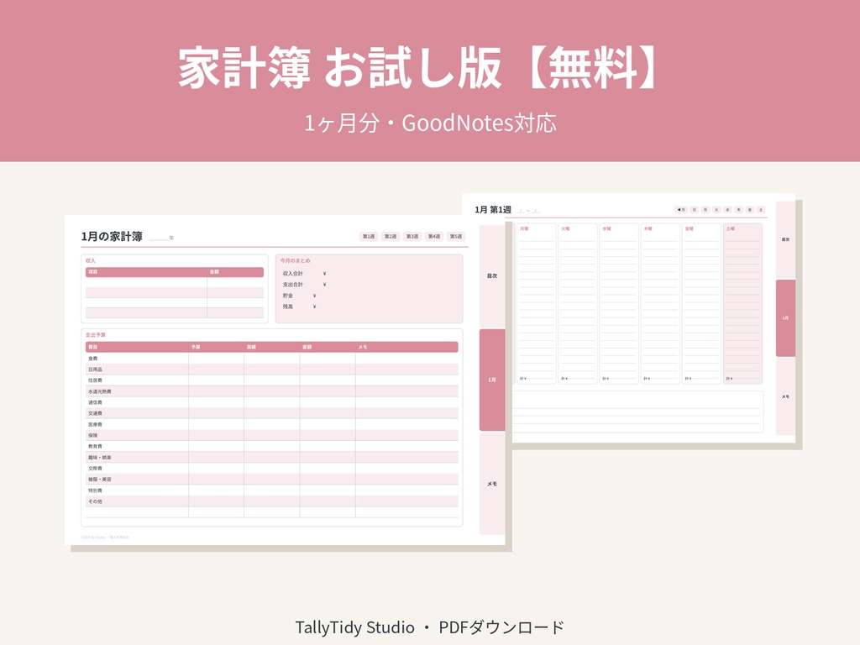Click the その他 row label
This screenshot has width=860, height=645.
click(96, 501)
